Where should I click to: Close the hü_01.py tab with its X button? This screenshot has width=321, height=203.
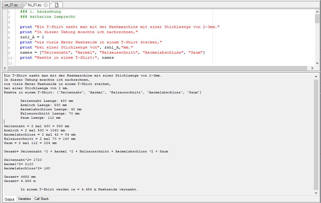46,5
